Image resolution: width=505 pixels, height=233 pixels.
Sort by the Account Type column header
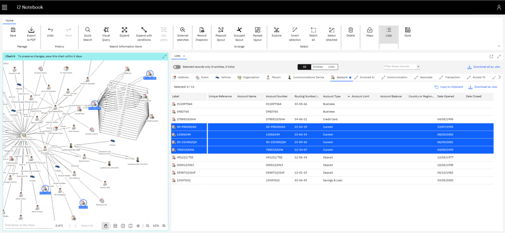click(x=332, y=96)
